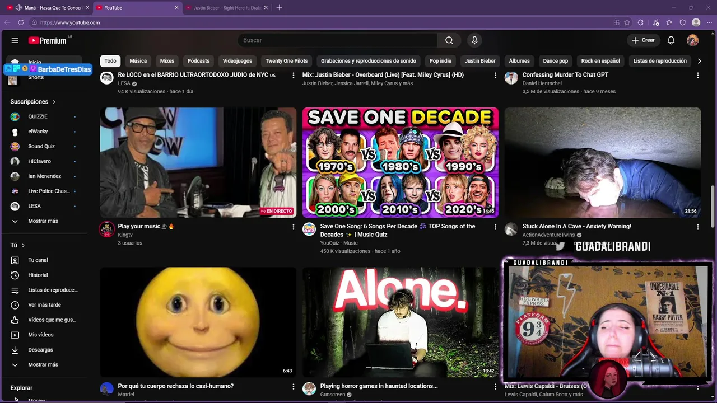Select the Rock en español chip
Screen dimensions: 717x403
pos(600,61)
